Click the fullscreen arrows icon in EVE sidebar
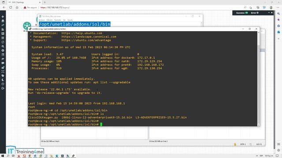The width and height of the screenshot is (282, 158). (3, 72)
